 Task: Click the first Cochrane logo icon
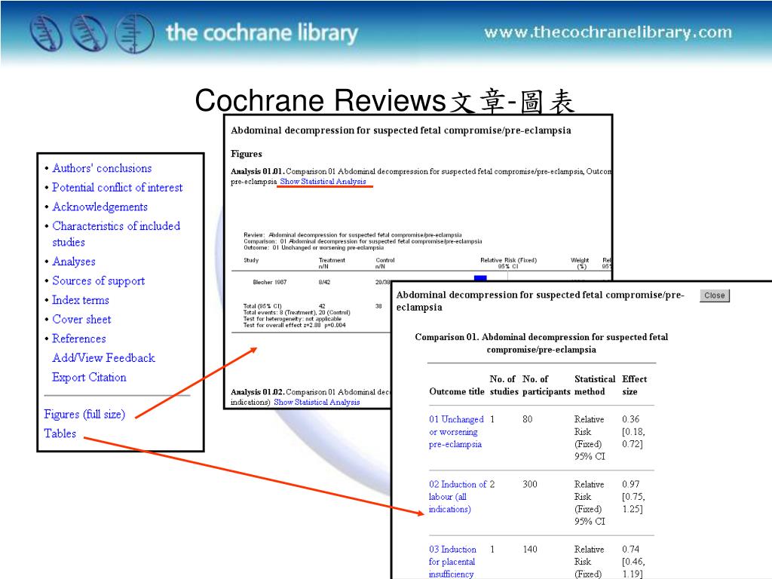tap(46, 33)
